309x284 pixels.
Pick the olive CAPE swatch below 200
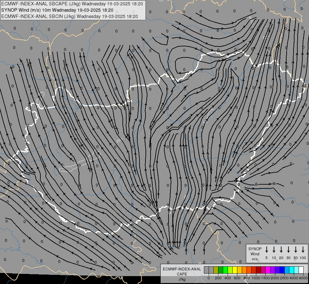[216, 270]
